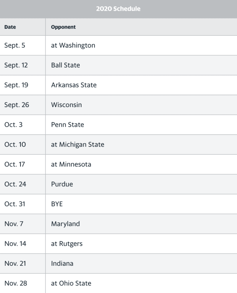Click the Ball State opponent entry

click(65, 65)
